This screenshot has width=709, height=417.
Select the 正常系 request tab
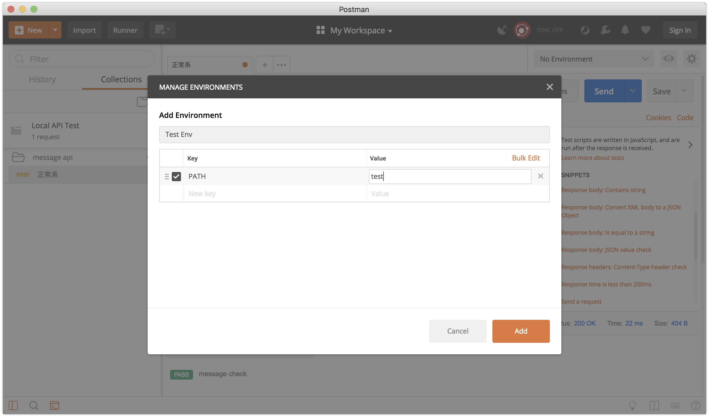210,65
